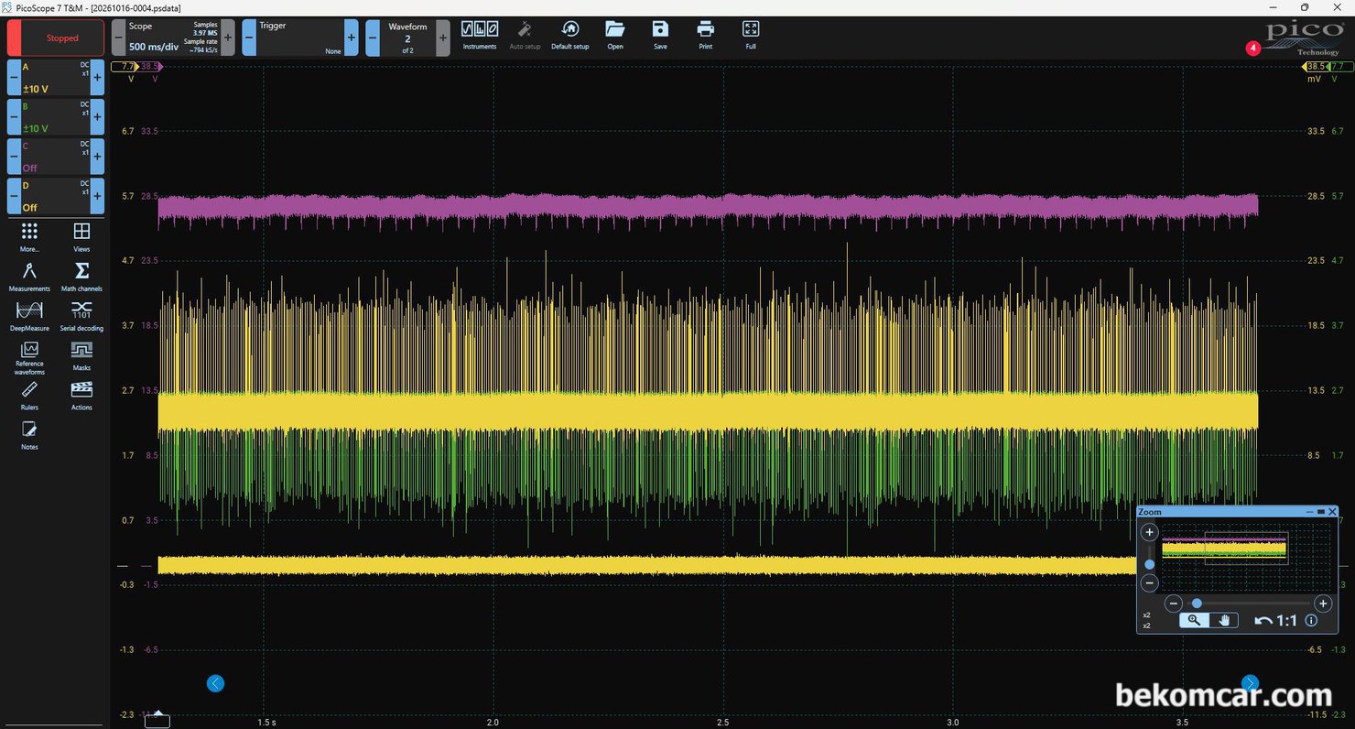
Task: Click the red notifications badge
Action: (x=1253, y=48)
